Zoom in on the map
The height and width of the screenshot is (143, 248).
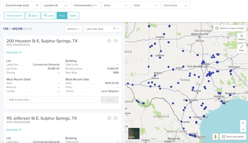(x=243, y=123)
